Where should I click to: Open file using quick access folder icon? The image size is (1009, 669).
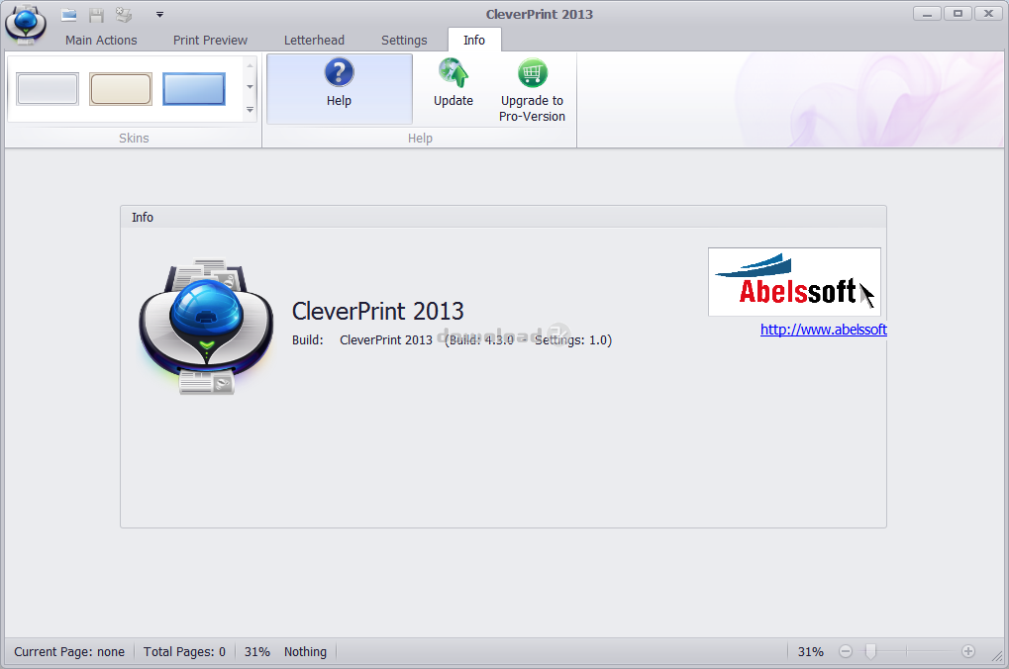click(69, 15)
